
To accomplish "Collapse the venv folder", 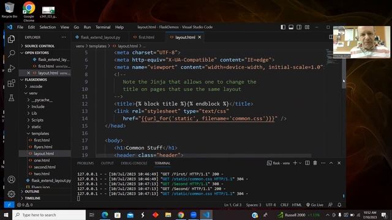I will [x=45, y=93].
